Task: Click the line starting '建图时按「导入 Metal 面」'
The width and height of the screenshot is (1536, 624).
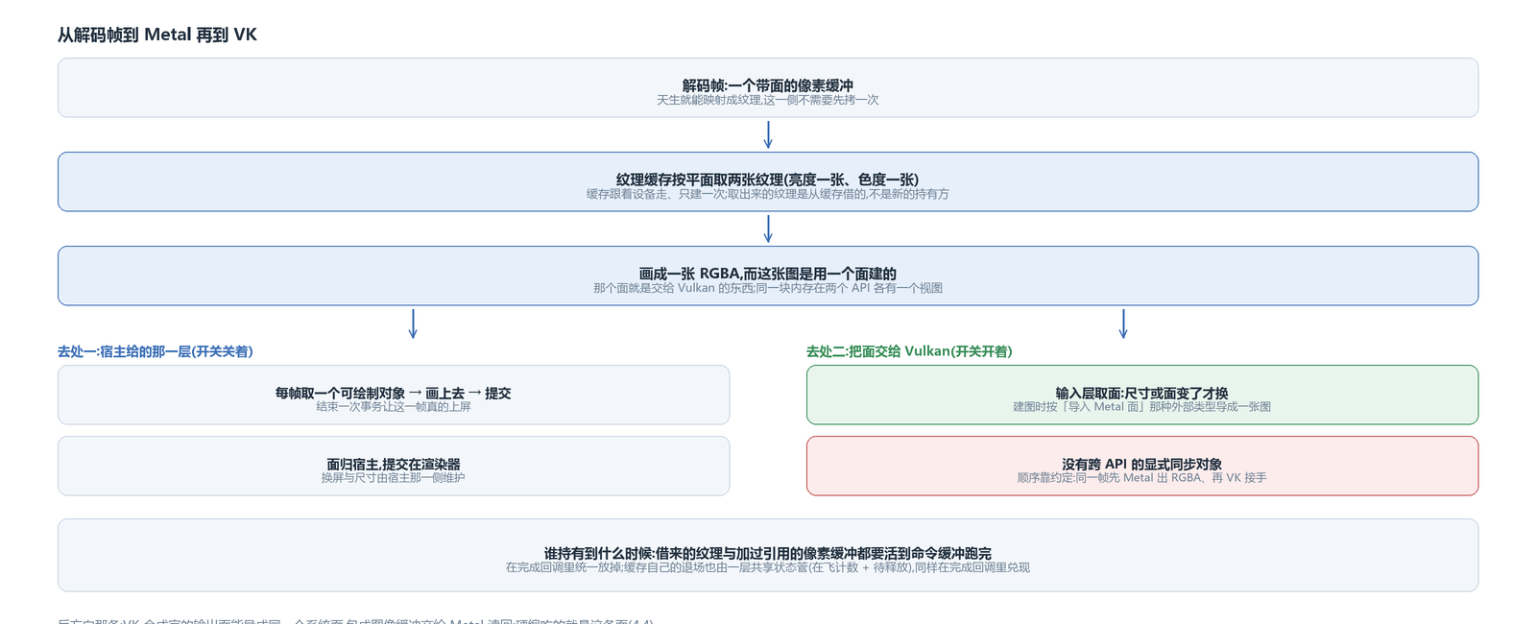Action: coord(1142,407)
